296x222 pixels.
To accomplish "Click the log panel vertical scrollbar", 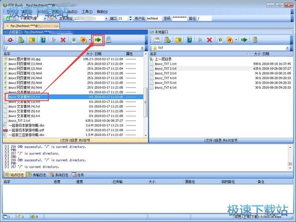I will pos(290,157).
